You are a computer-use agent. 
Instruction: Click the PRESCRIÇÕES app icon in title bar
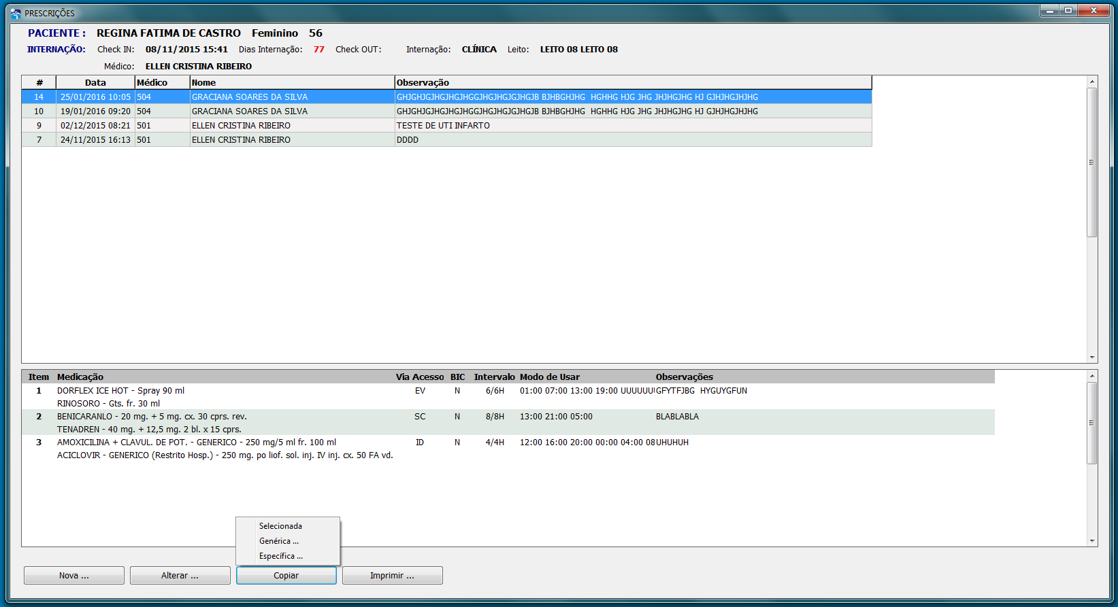(16, 13)
